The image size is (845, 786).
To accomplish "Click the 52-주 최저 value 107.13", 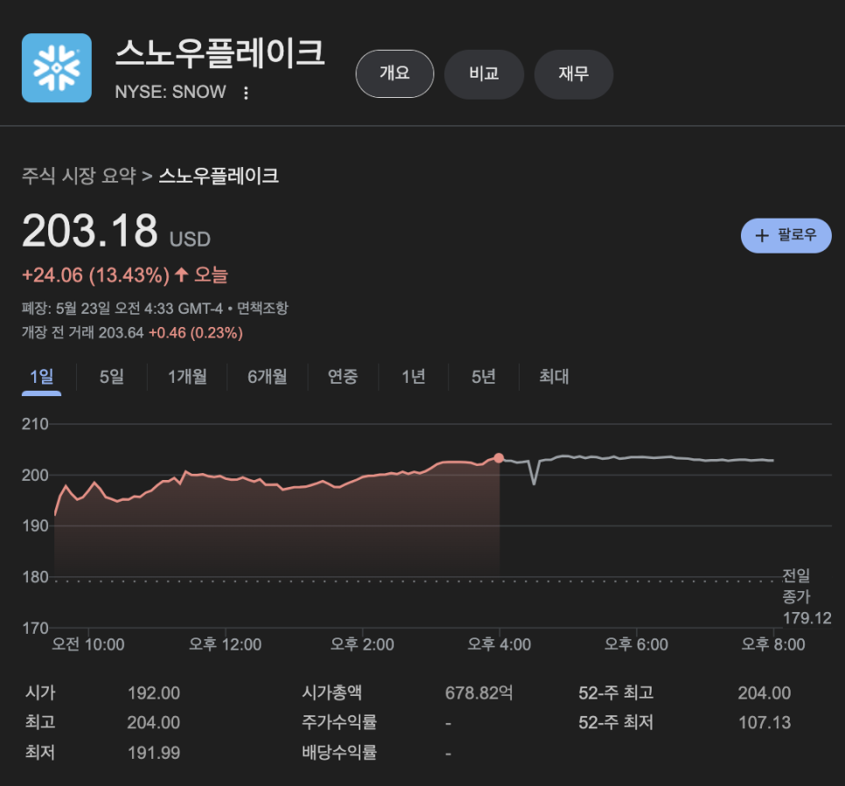I will 765,722.
